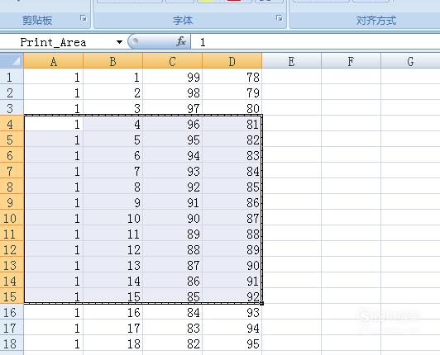Select row 1 header
440x355 pixels.
click(12, 77)
